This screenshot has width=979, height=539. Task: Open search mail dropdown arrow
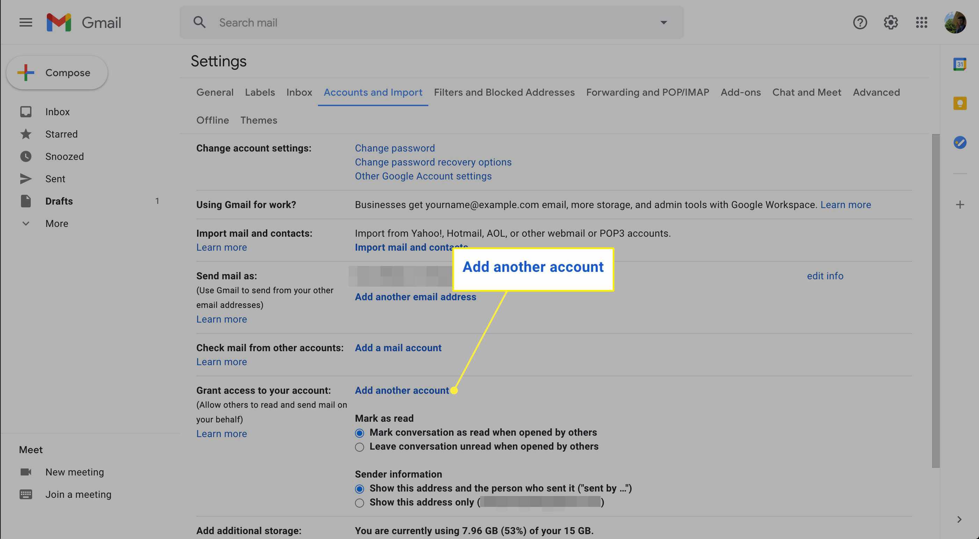(664, 22)
